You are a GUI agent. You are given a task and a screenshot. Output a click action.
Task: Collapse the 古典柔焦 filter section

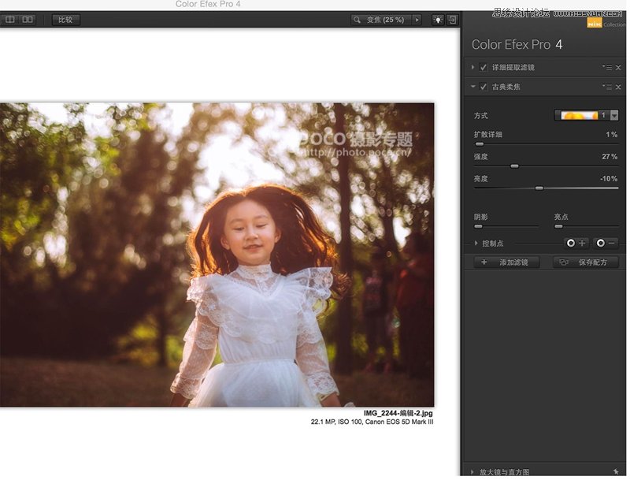pyautogui.click(x=473, y=87)
